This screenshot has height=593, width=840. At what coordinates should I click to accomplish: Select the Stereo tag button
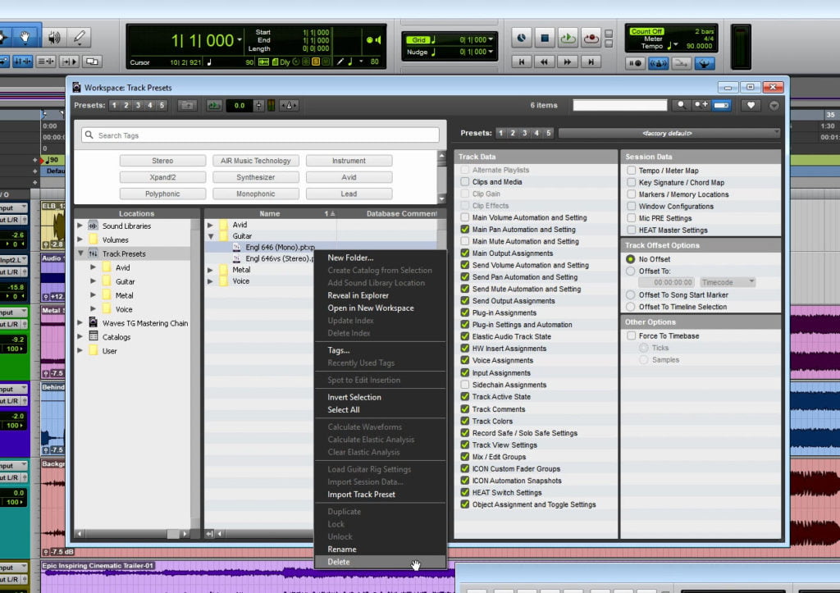point(162,161)
